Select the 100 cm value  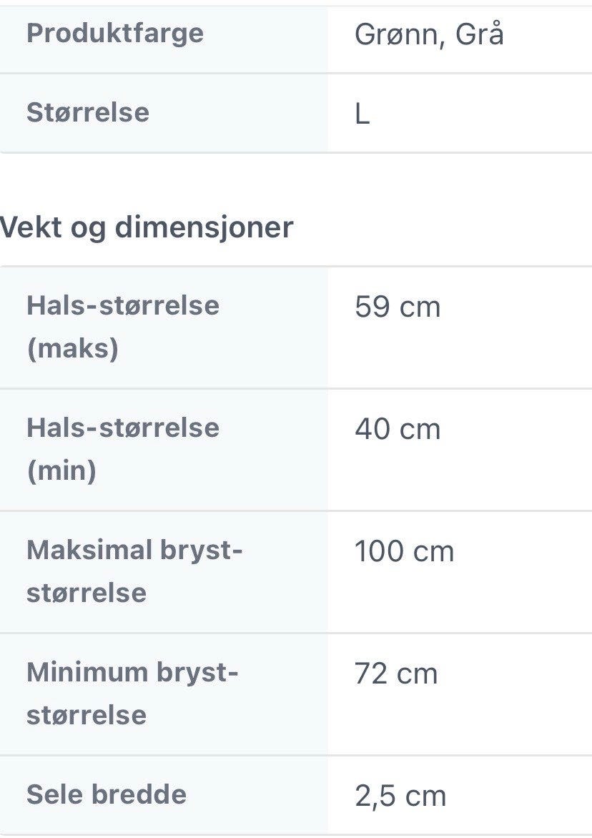click(x=404, y=552)
